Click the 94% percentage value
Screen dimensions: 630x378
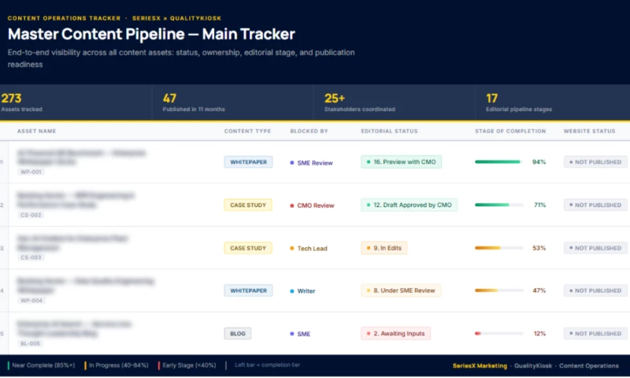pyautogui.click(x=539, y=162)
